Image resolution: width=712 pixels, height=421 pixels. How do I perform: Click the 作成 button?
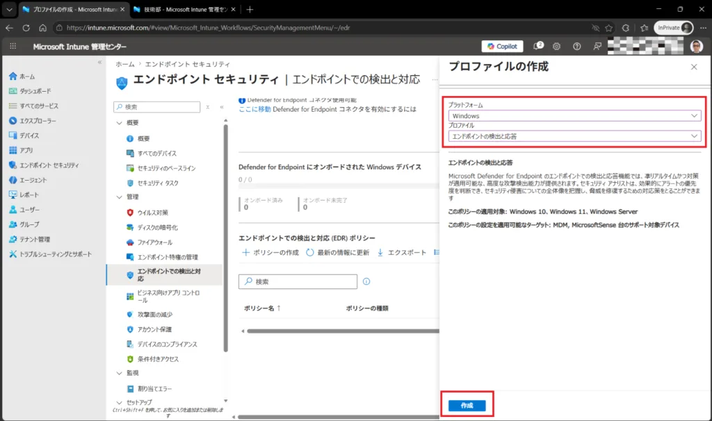pos(467,406)
